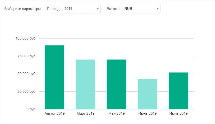Click the '25 000 руб' axis value

(x=26, y=91)
